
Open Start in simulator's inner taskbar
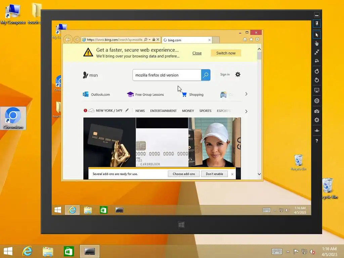click(x=58, y=210)
